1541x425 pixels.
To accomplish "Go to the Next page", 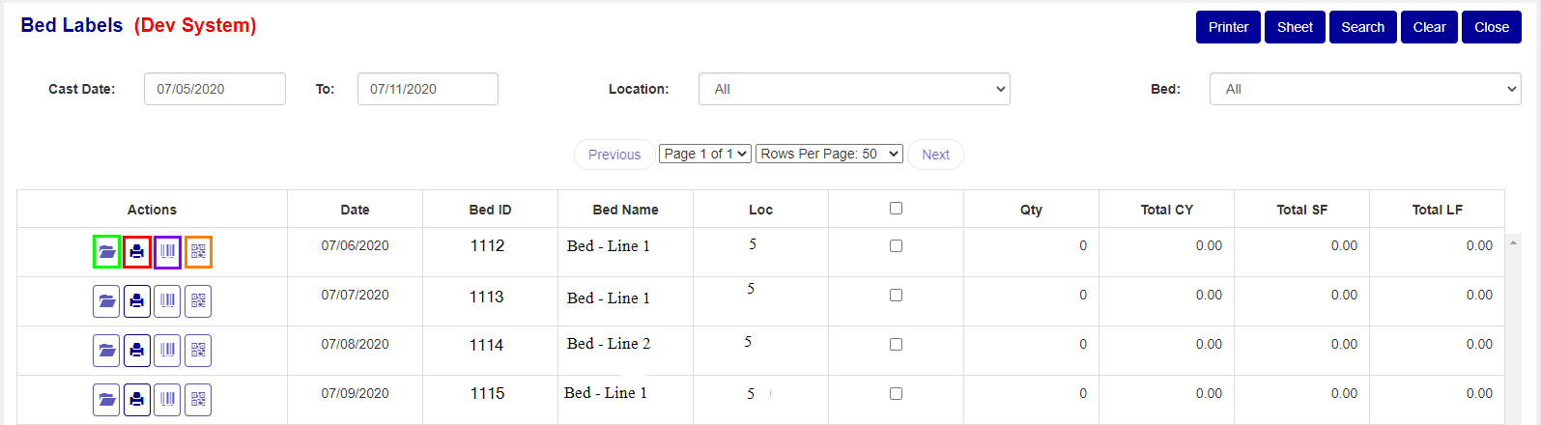I will [935, 155].
